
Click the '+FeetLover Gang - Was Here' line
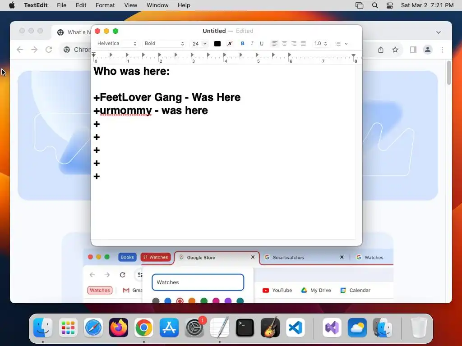tap(167, 97)
